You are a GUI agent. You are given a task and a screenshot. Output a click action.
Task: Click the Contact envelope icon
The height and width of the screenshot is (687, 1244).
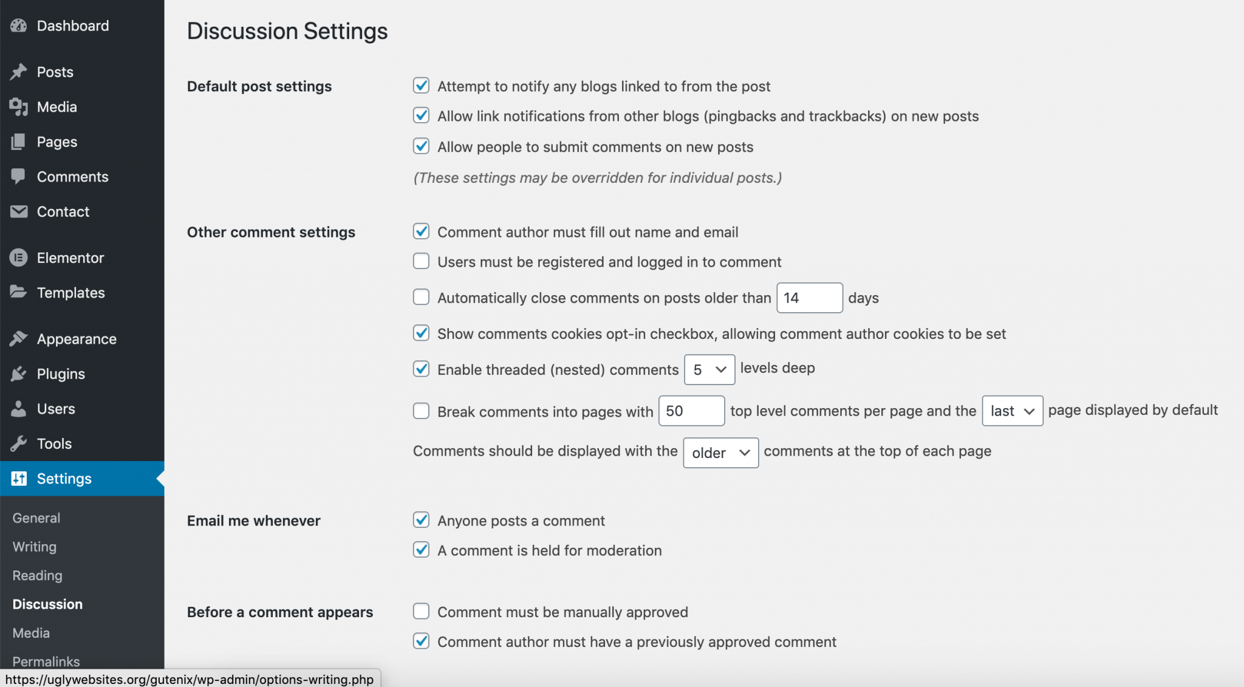(19, 211)
